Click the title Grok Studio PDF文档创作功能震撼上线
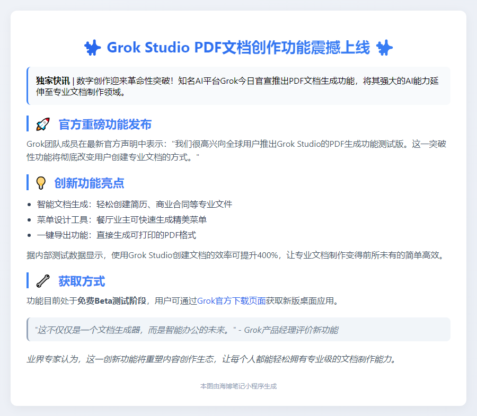The height and width of the screenshot is (416, 477). tap(238, 48)
